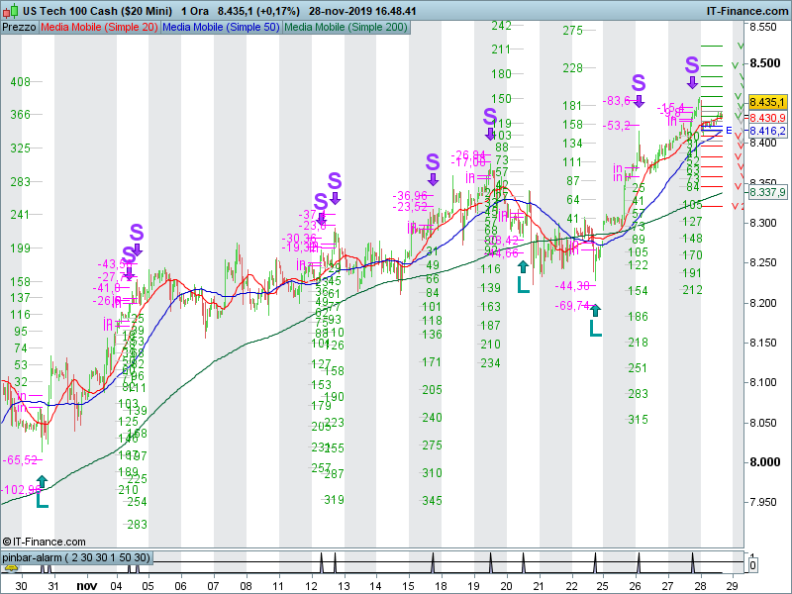Click the IT-Finance.com link at top right

coord(747,11)
